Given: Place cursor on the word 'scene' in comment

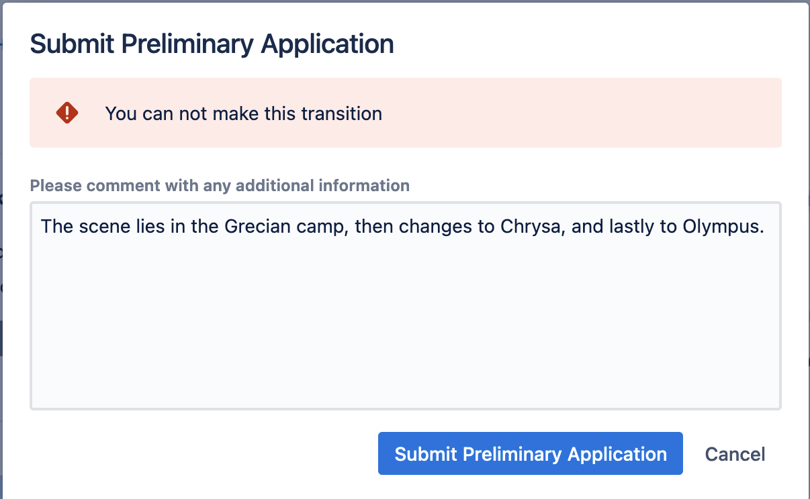Looking at the screenshot, I should pyautogui.click(x=94, y=226).
